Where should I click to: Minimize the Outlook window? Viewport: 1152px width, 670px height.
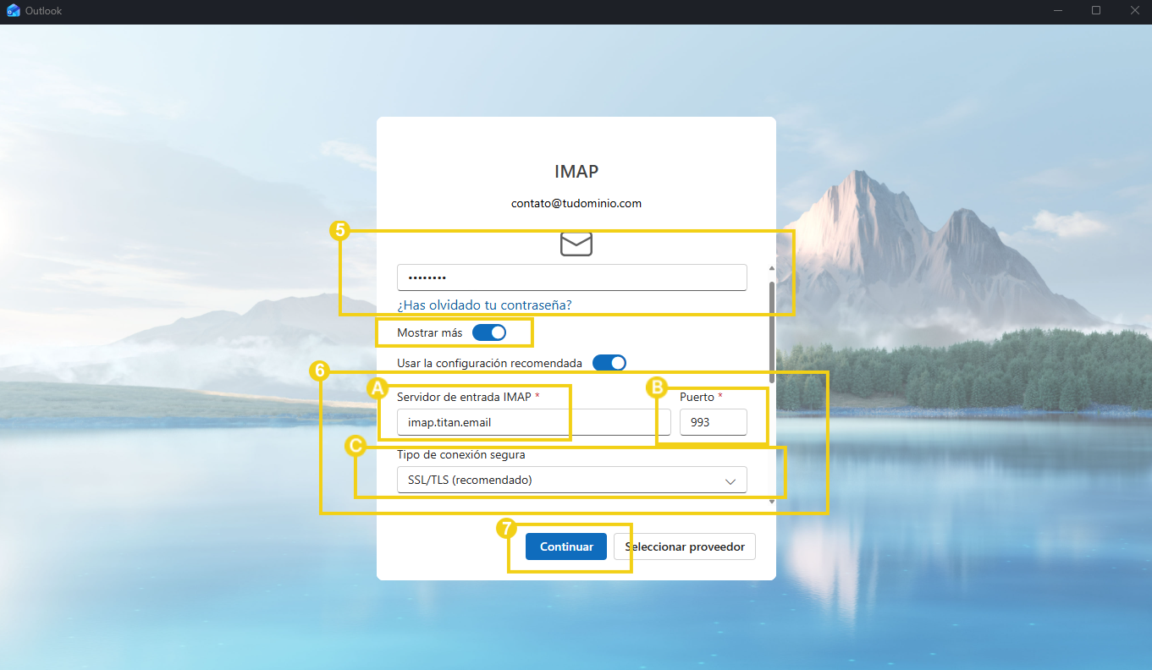1058,11
